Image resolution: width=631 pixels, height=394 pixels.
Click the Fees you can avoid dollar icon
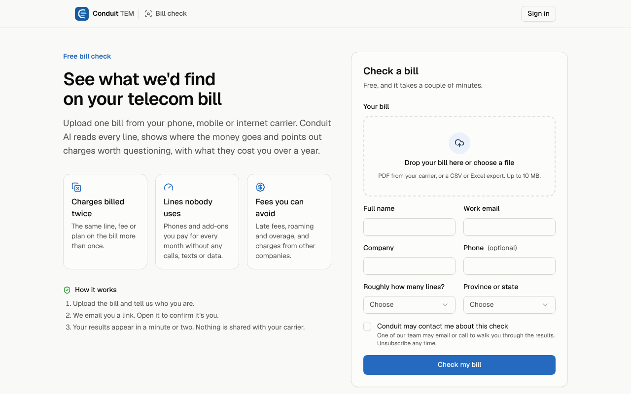260,187
